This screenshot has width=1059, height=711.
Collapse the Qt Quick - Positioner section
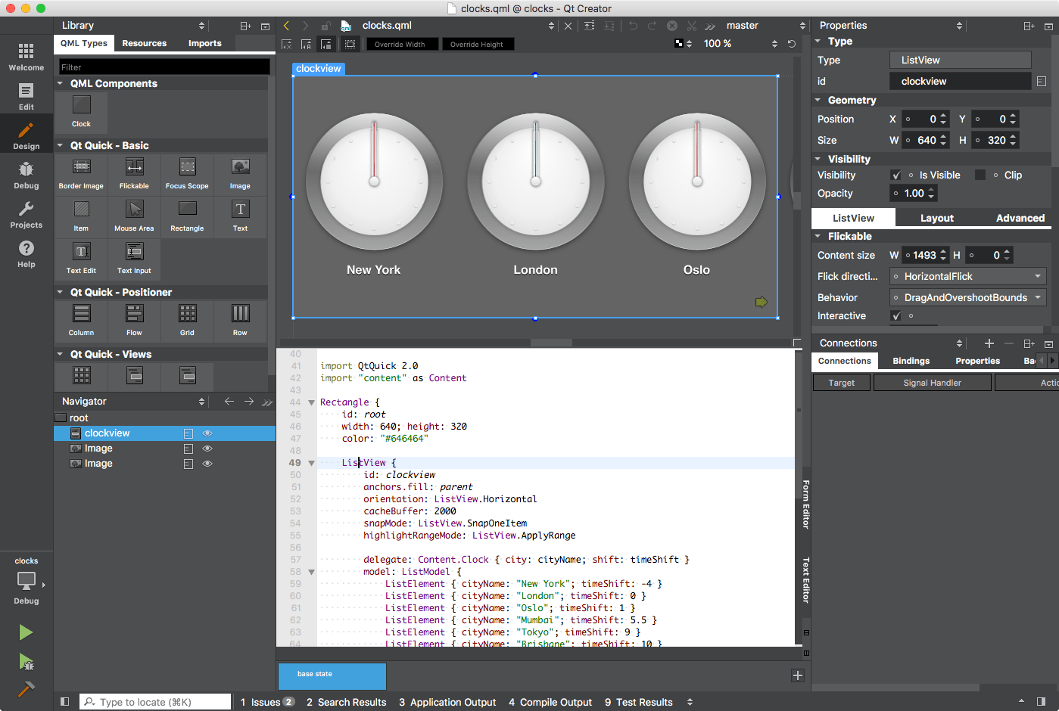coord(60,292)
